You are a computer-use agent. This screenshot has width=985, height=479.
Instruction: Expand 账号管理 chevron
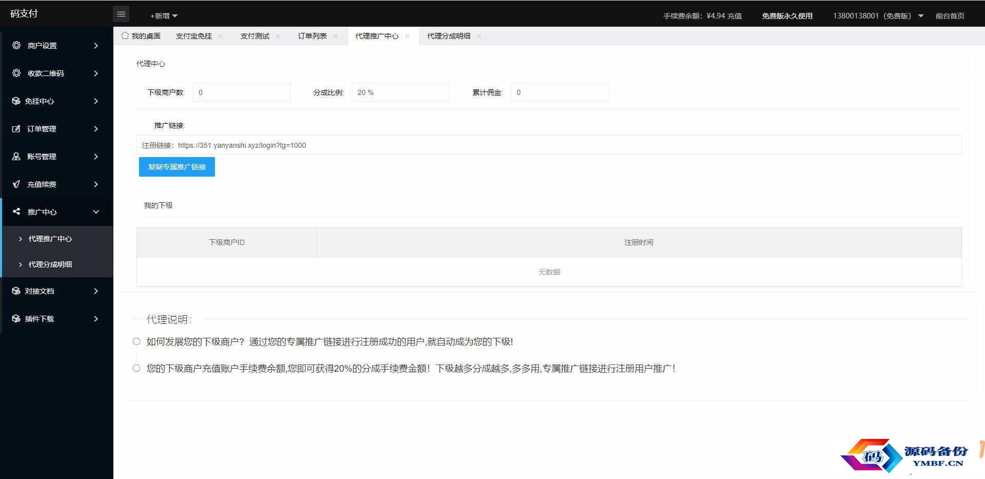96,157
